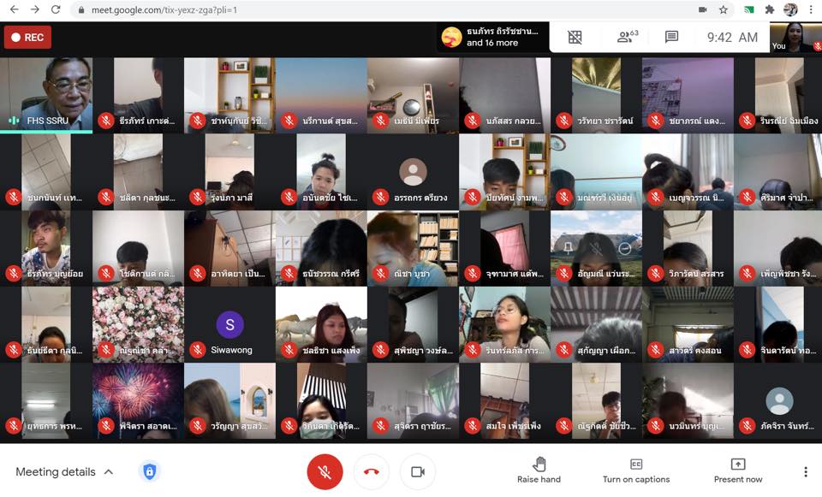Open the more options three-dot menu in Meet
The image size is (822, 497).
tap(805, 471)
